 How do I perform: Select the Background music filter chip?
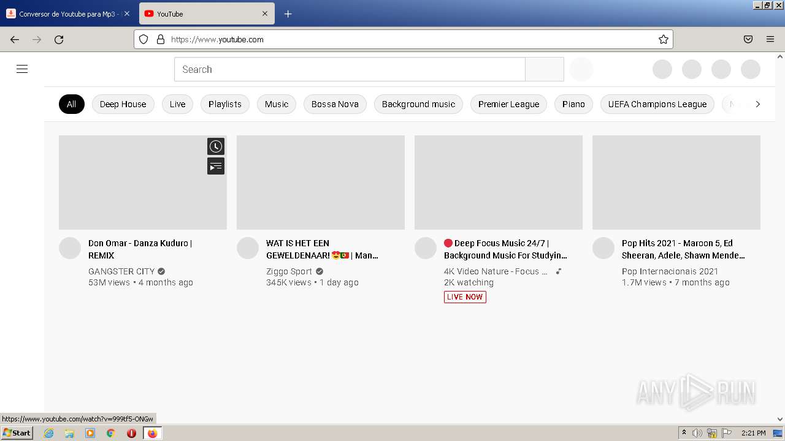418,104
